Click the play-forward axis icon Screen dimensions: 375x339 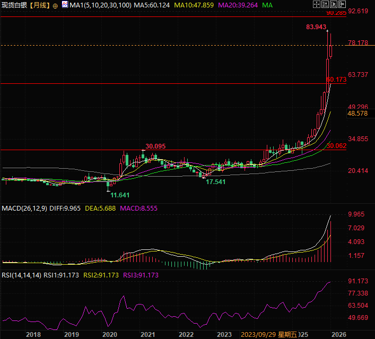[x=334, y=4]
